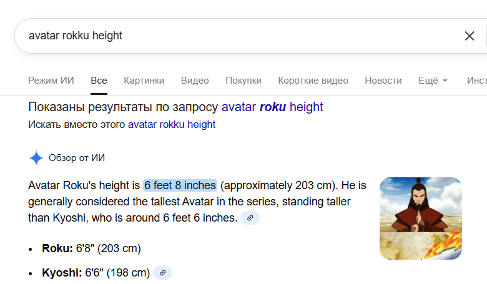Clear the search query with X icon
Screen dimensions: 487x284
(x=470, y=36)
